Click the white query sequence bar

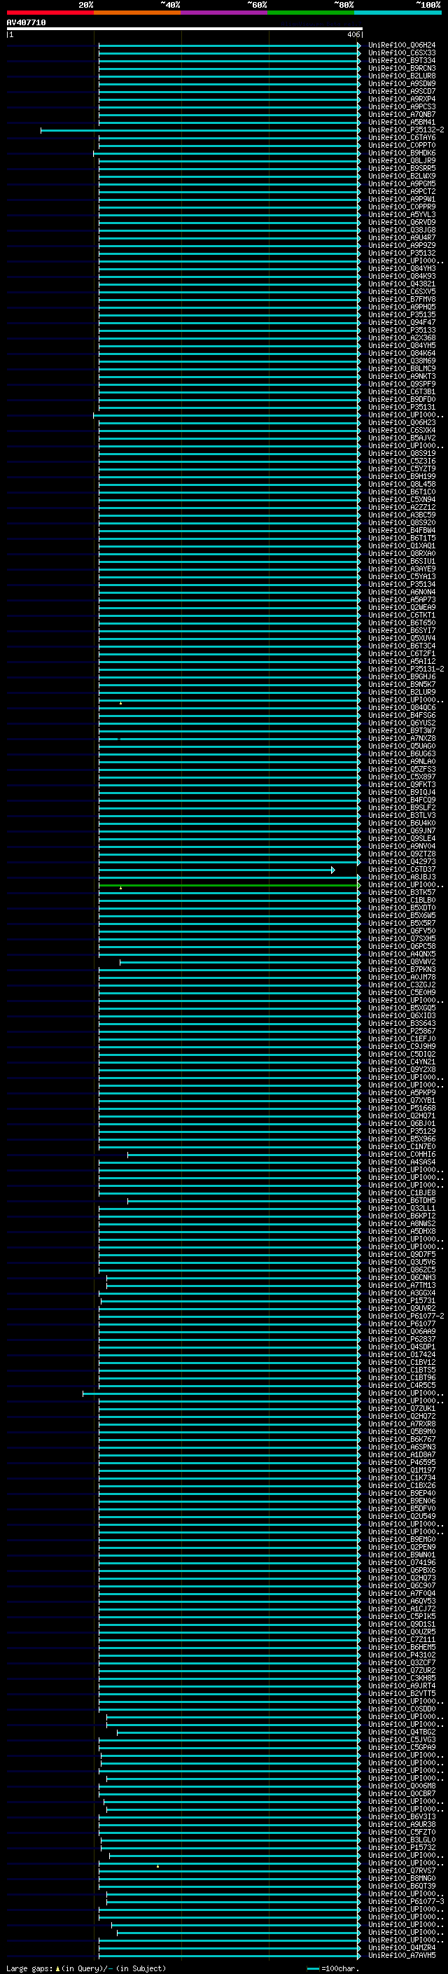[185, 28]
